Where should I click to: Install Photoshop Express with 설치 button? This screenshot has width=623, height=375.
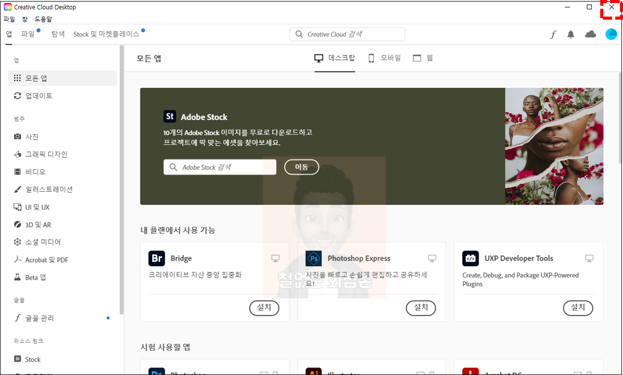pyautogui.click(x=421, y=308)
